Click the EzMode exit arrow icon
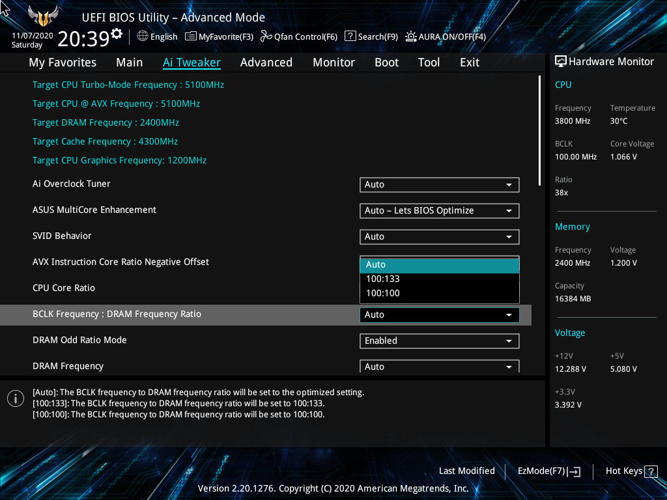This screenshot has width=667, height=500. [x=574, y=471]
